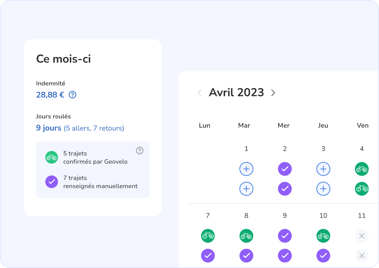Add the first trip on day 1
This screenshot has height=268, width=379.
point(246,169)
